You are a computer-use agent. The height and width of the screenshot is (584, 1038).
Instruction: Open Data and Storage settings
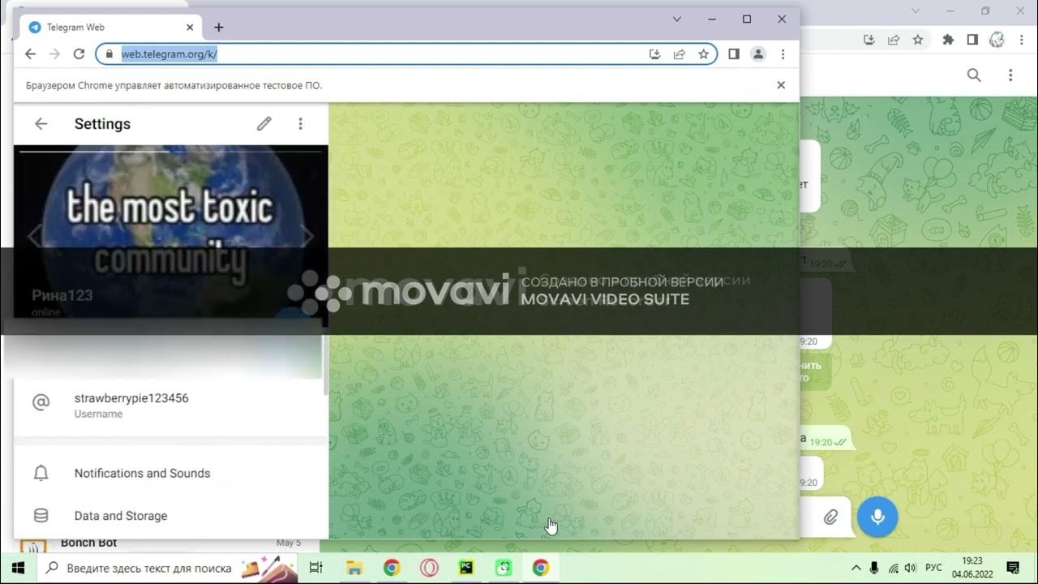click(170, 516)
